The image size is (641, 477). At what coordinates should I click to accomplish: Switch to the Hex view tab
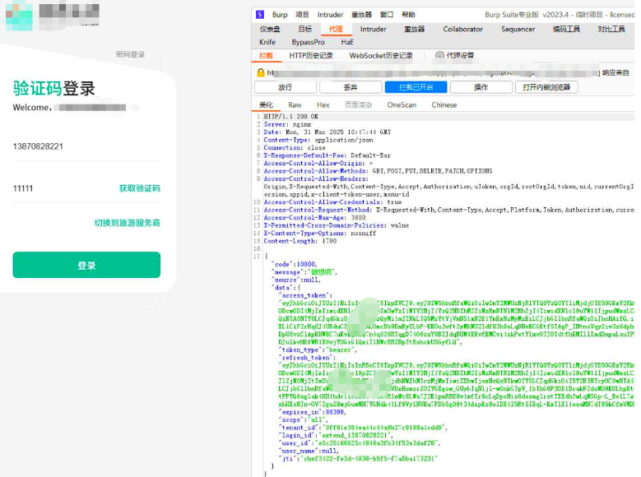point(323,104)
